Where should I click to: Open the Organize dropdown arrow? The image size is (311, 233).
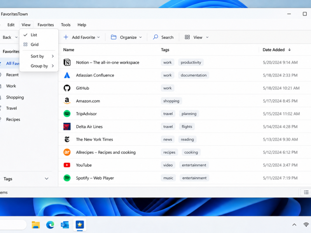coord(140,37)
